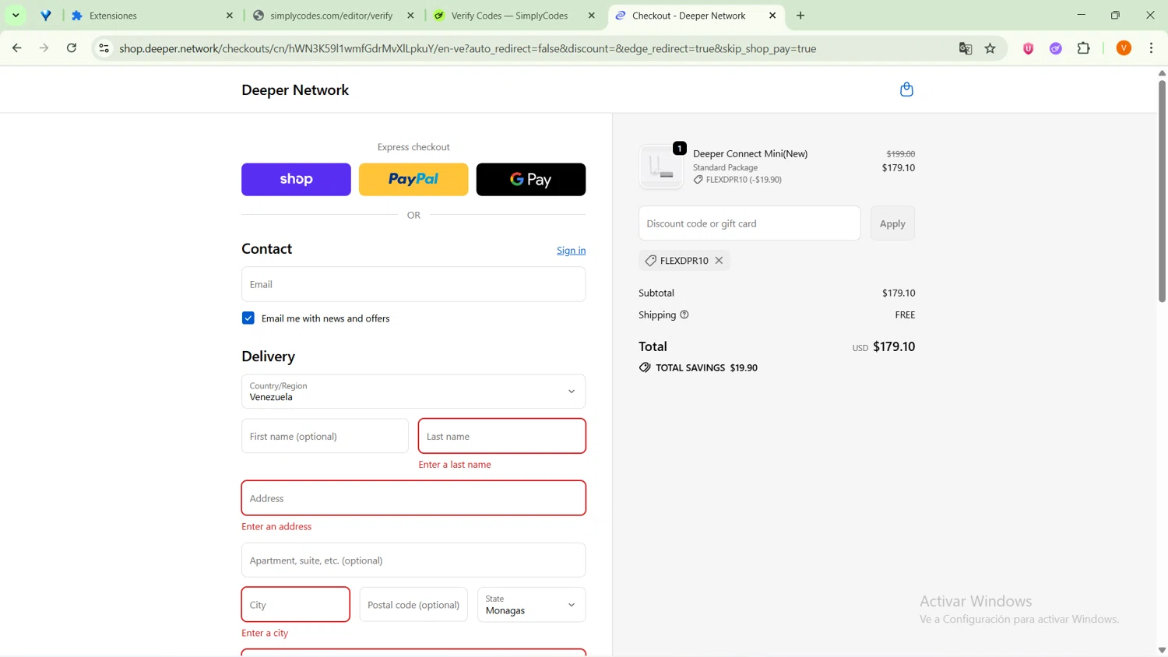
Task: Go back to the previous page
Action: pyautogui.click(x=17, y=48)
